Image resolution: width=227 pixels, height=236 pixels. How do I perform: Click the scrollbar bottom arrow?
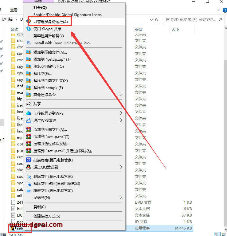[x=225, y=229]
